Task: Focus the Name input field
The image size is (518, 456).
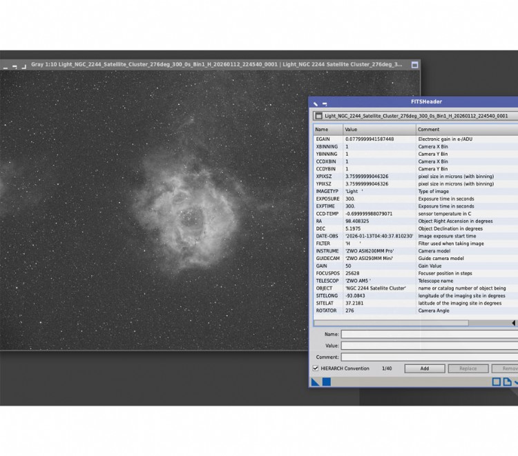Action: click(430, 334)
